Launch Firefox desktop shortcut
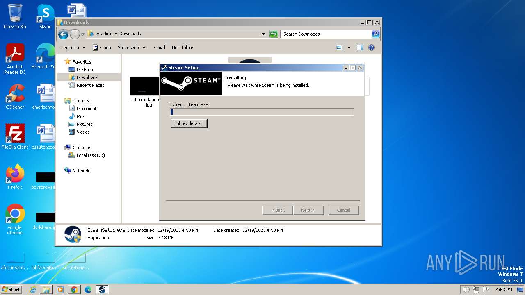The image size is (525, 295). (x=15, y=177)
